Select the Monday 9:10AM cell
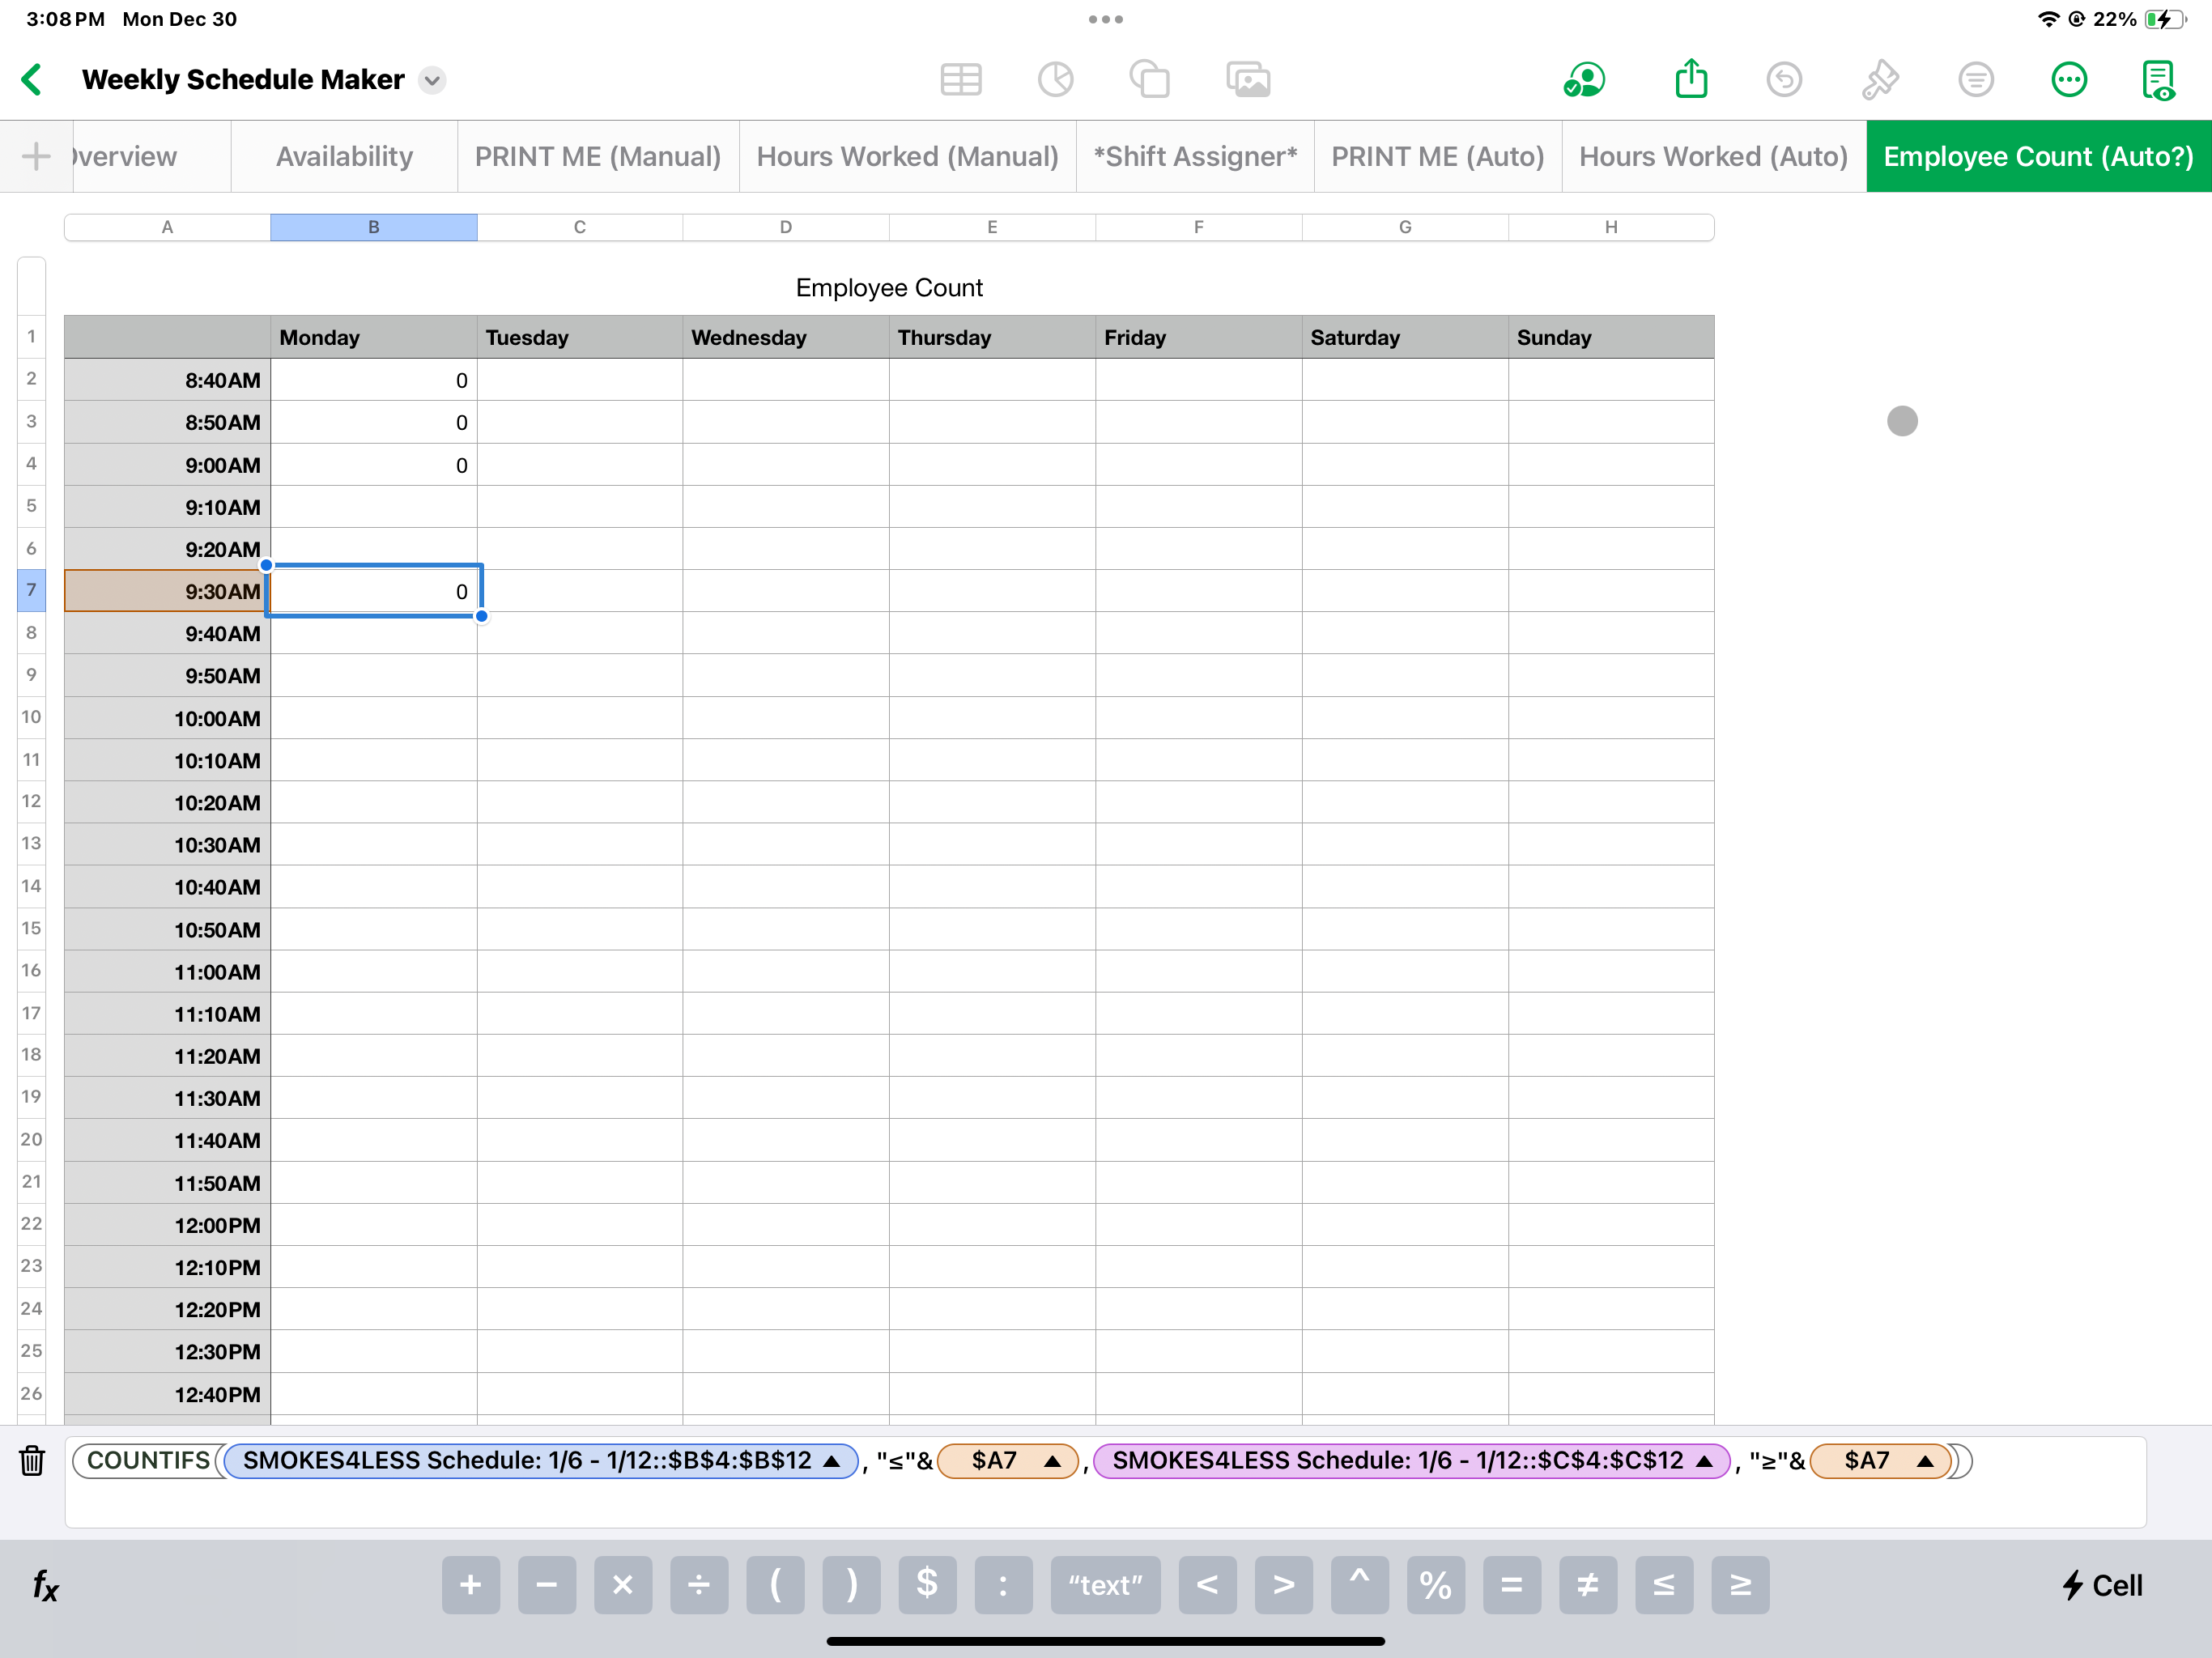 tap(373, 507)
